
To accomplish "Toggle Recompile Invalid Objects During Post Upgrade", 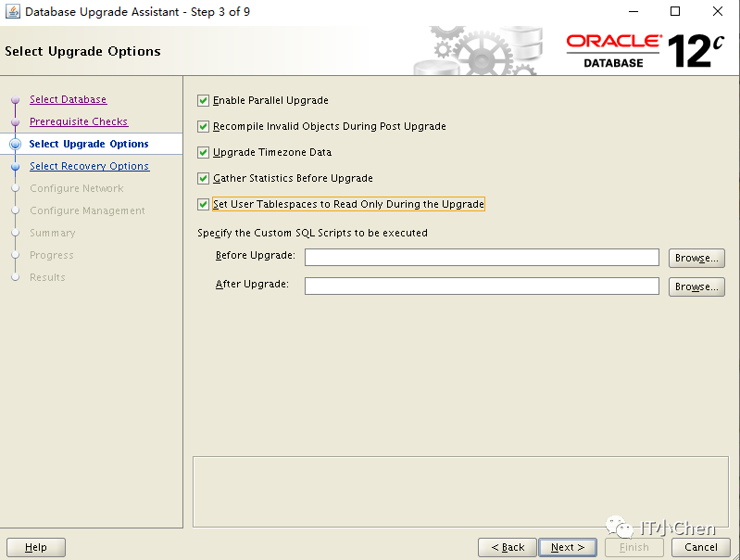I will 203,127.
